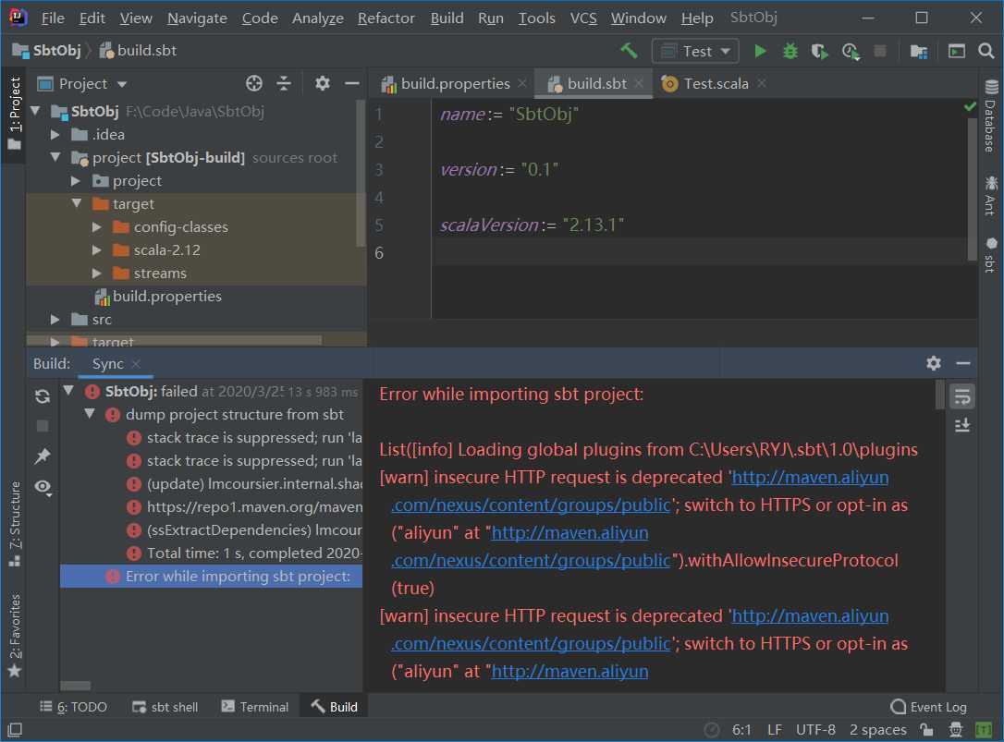Toggle the 1: Project tool window
The width and height of the screenshot is (1004, 742).
[14, 115]
